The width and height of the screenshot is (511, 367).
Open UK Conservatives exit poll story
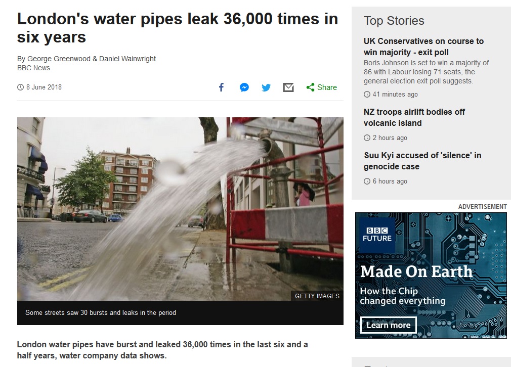coord(423,47)
